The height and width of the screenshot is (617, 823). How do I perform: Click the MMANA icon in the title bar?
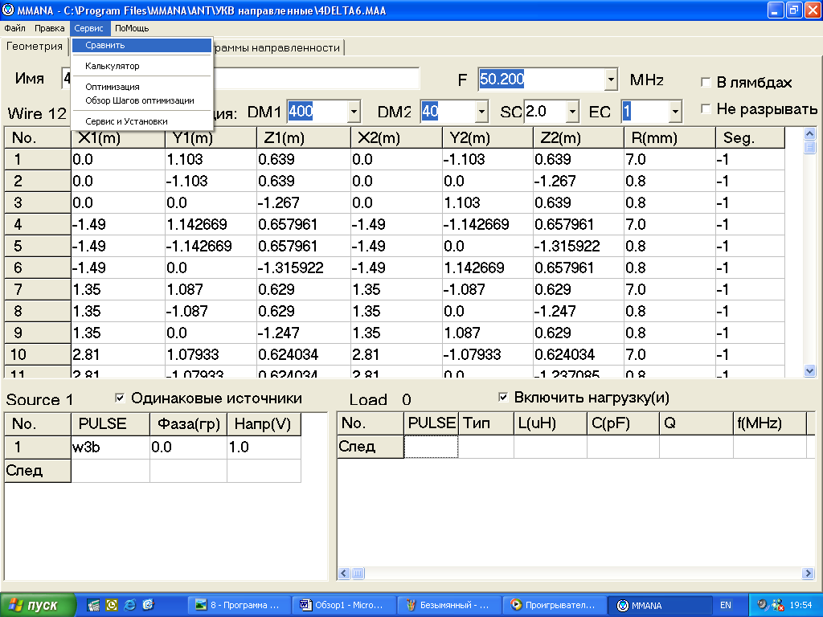[8, 10]
